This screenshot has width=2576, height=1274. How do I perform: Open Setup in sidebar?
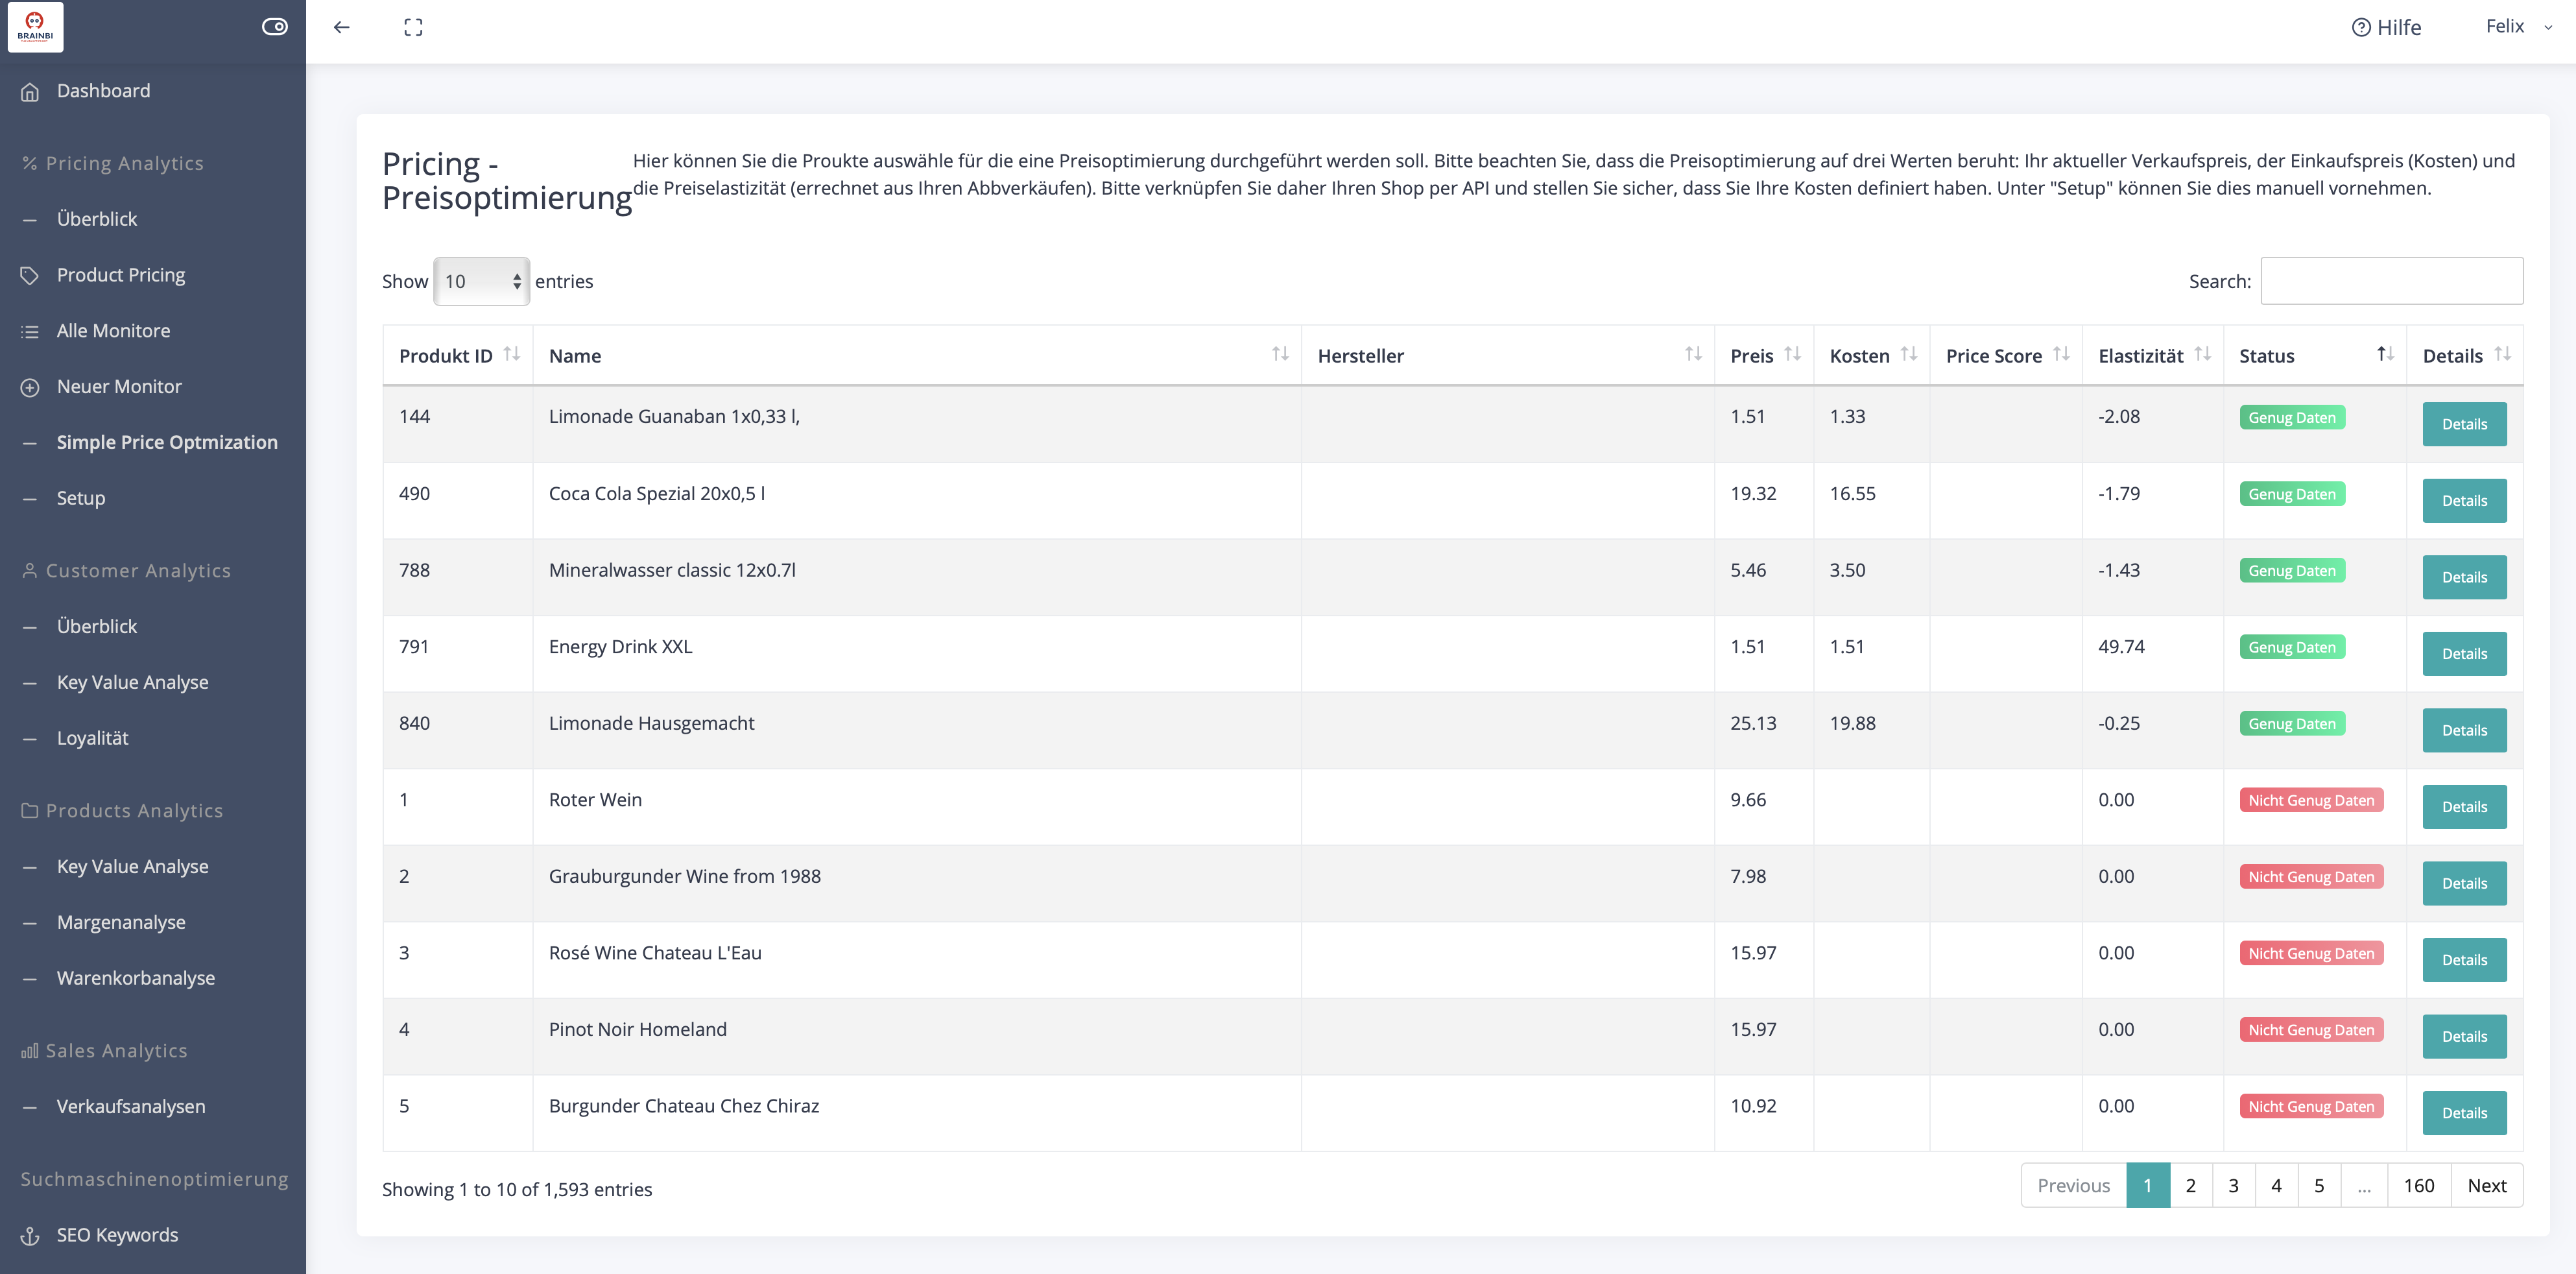81,498
